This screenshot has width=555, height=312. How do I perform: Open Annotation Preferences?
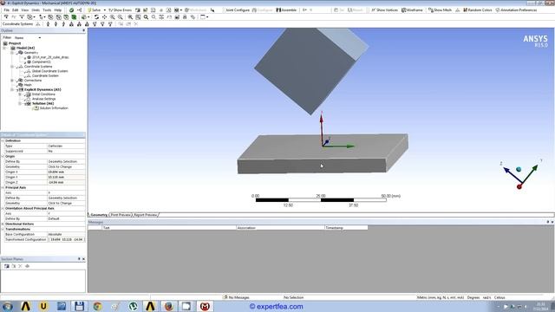point(517,10)
